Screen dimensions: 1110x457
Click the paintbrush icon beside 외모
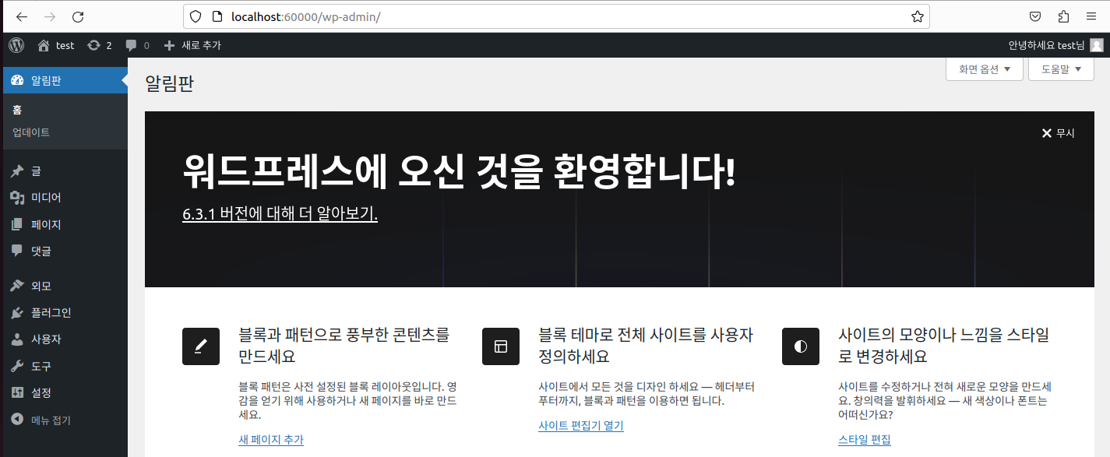pyautogui.click(x=17, y=286)
